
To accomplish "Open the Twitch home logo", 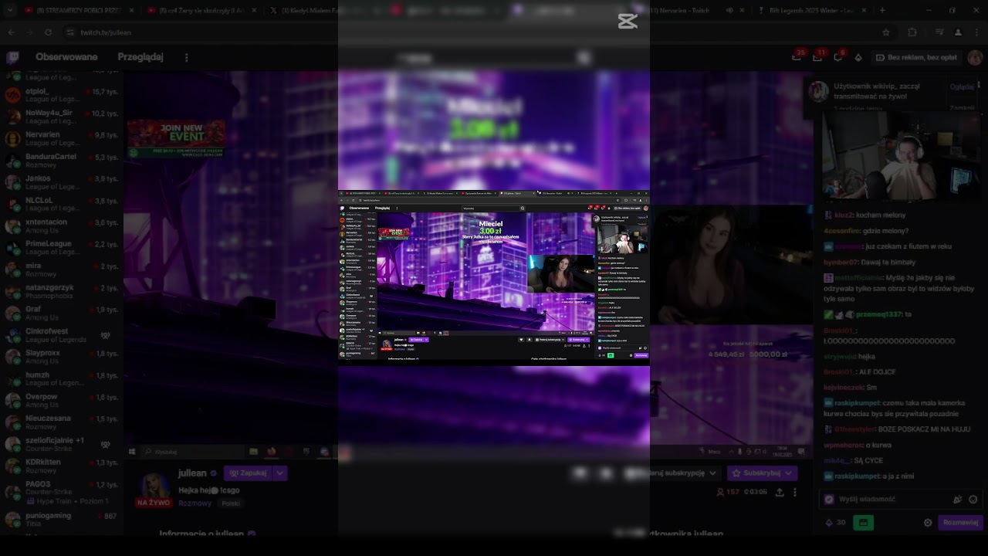I will point(13,57).
